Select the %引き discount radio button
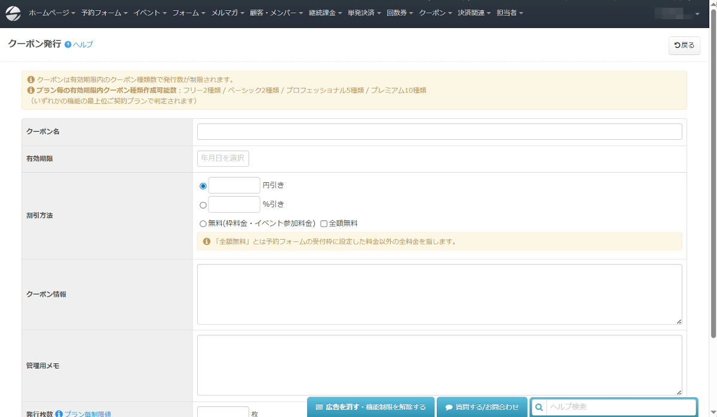Image resolution: width=717 pixels, height=417 pixels. (x=203, y=205)
